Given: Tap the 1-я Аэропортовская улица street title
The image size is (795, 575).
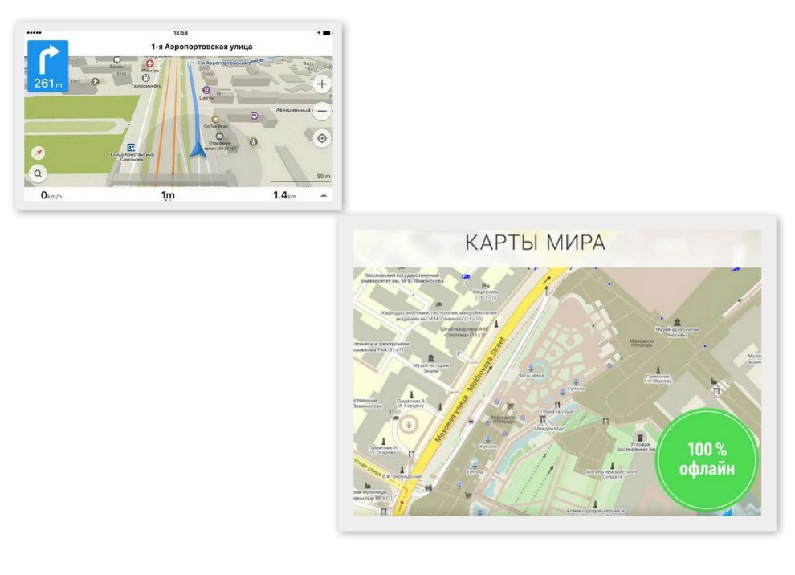Looking at the screenshot, I should pos(202,47).
